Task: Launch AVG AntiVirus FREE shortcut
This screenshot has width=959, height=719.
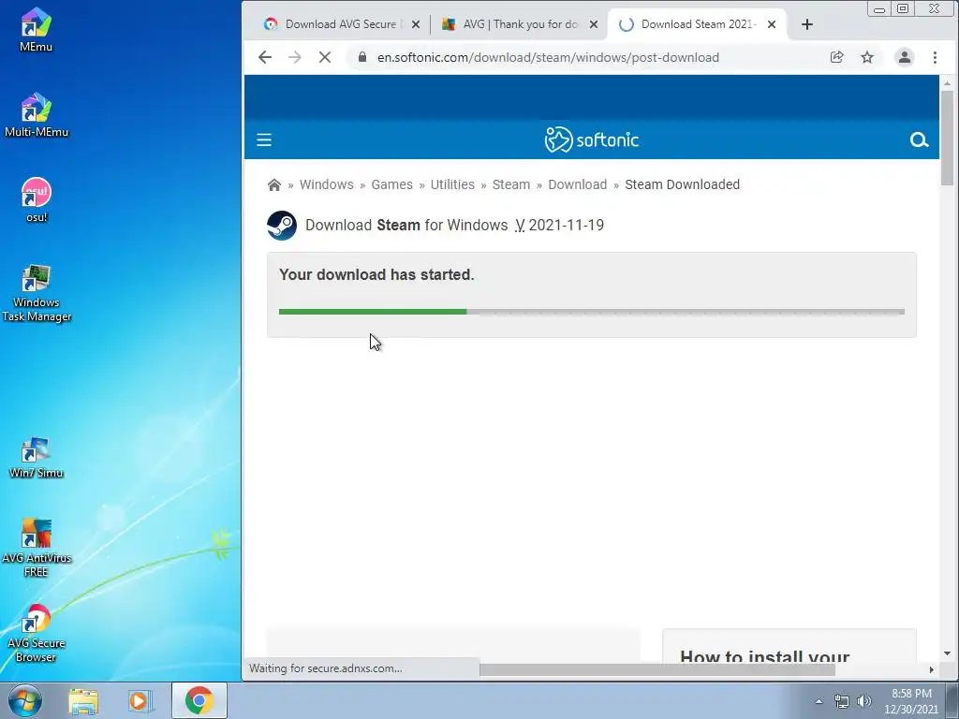Action: point(37,548)
